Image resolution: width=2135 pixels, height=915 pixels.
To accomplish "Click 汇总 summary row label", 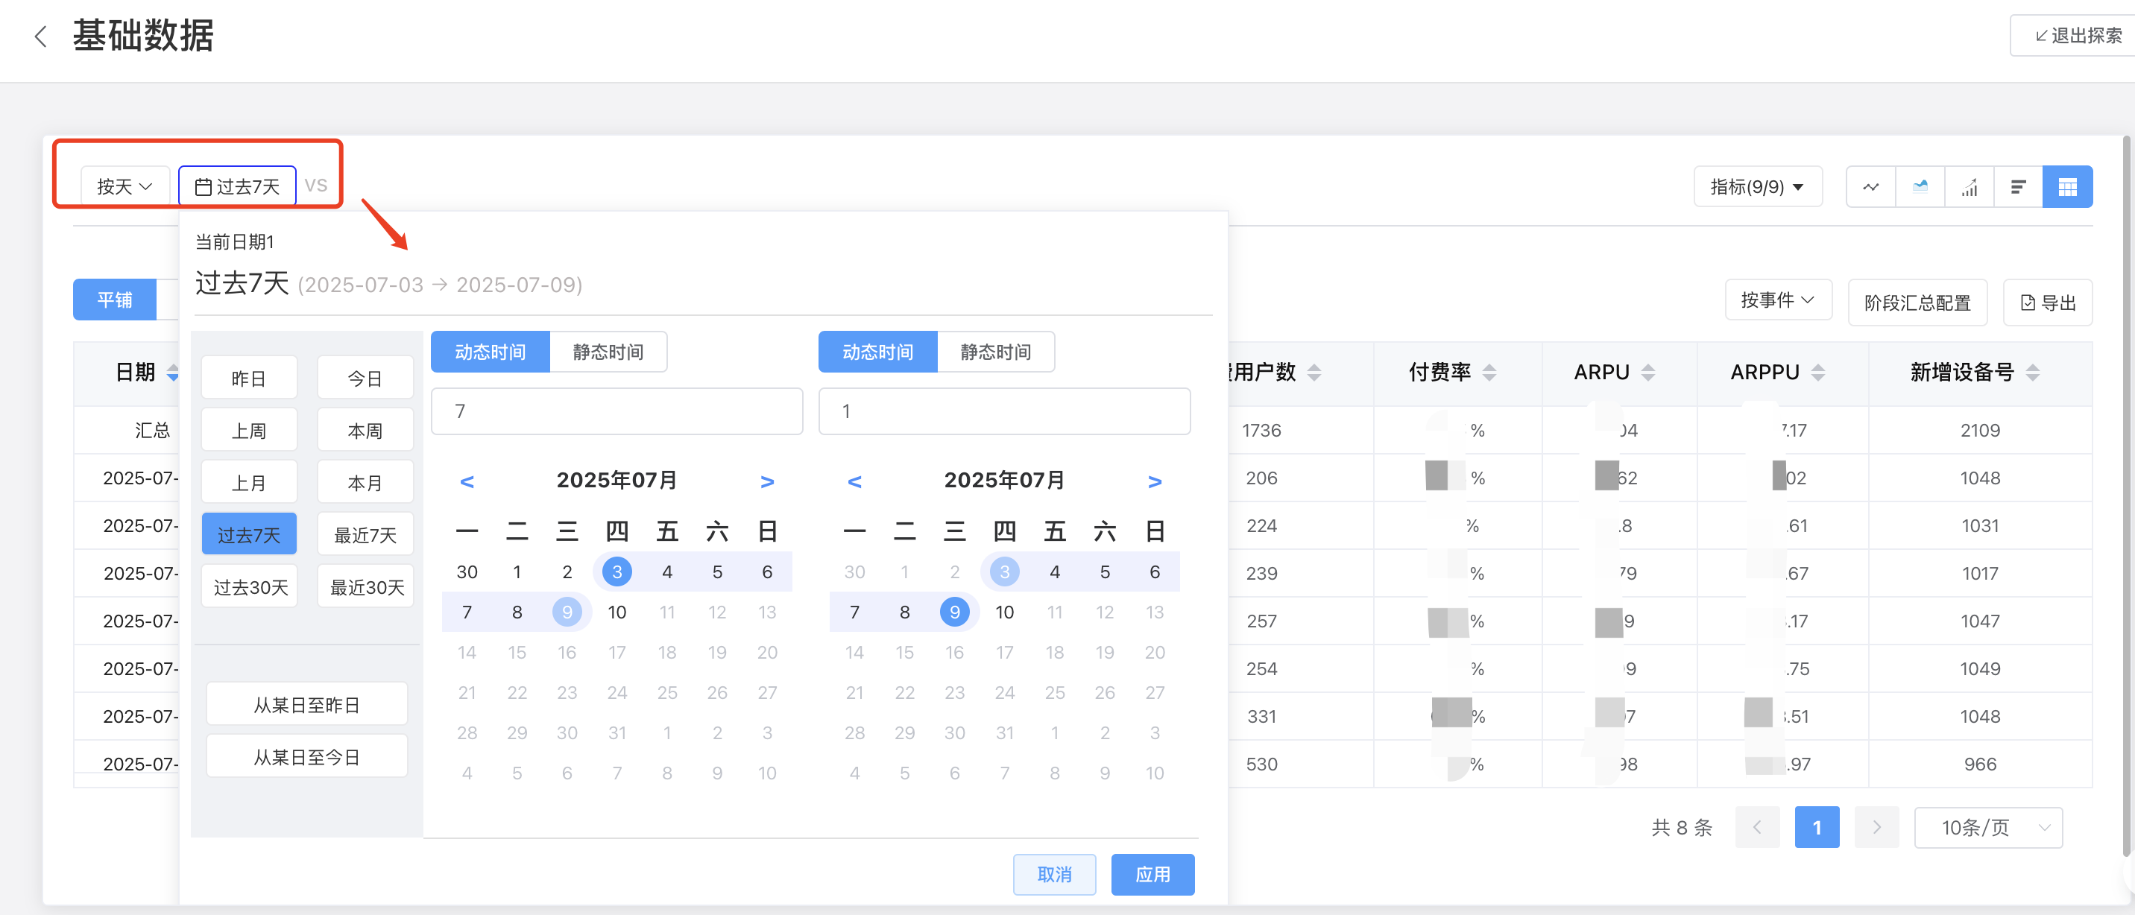I will click(151, 431).
